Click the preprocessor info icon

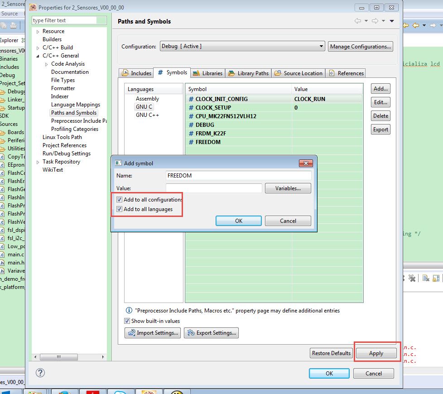(x=129, y=310)
